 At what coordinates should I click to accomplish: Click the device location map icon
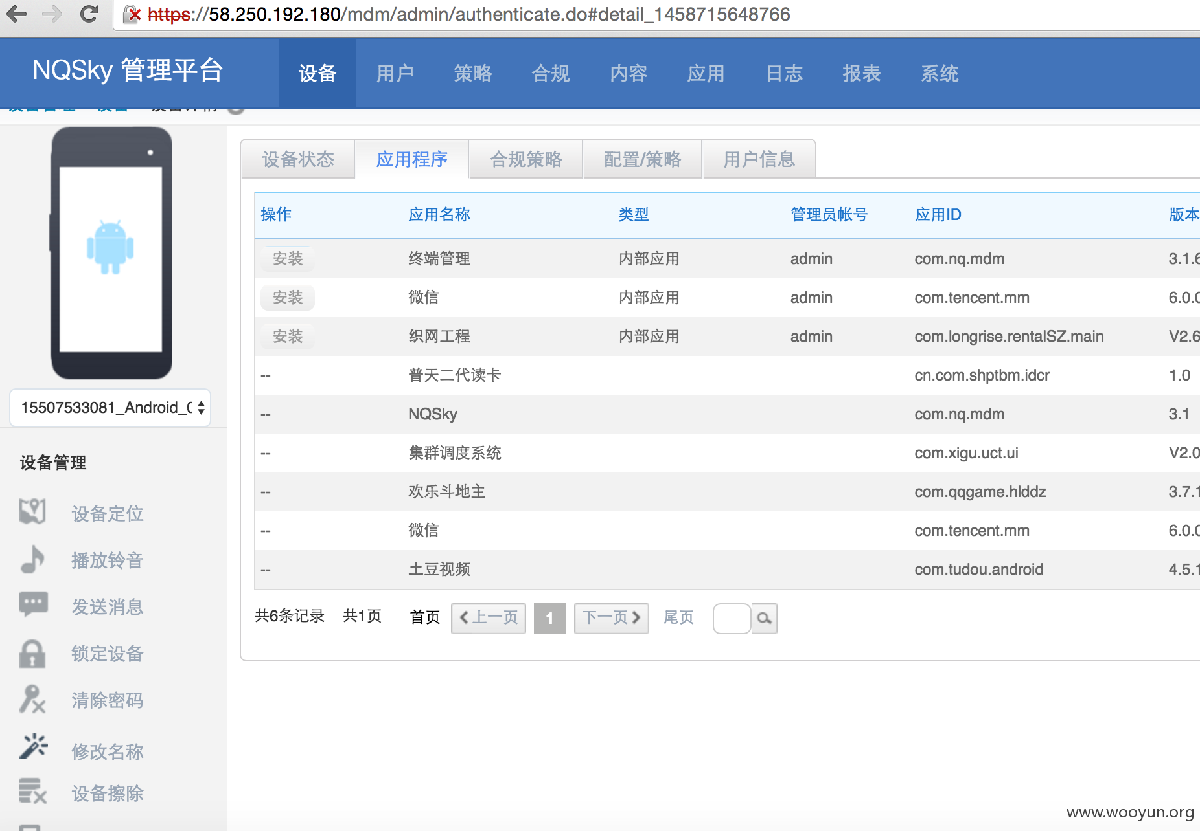32,512
